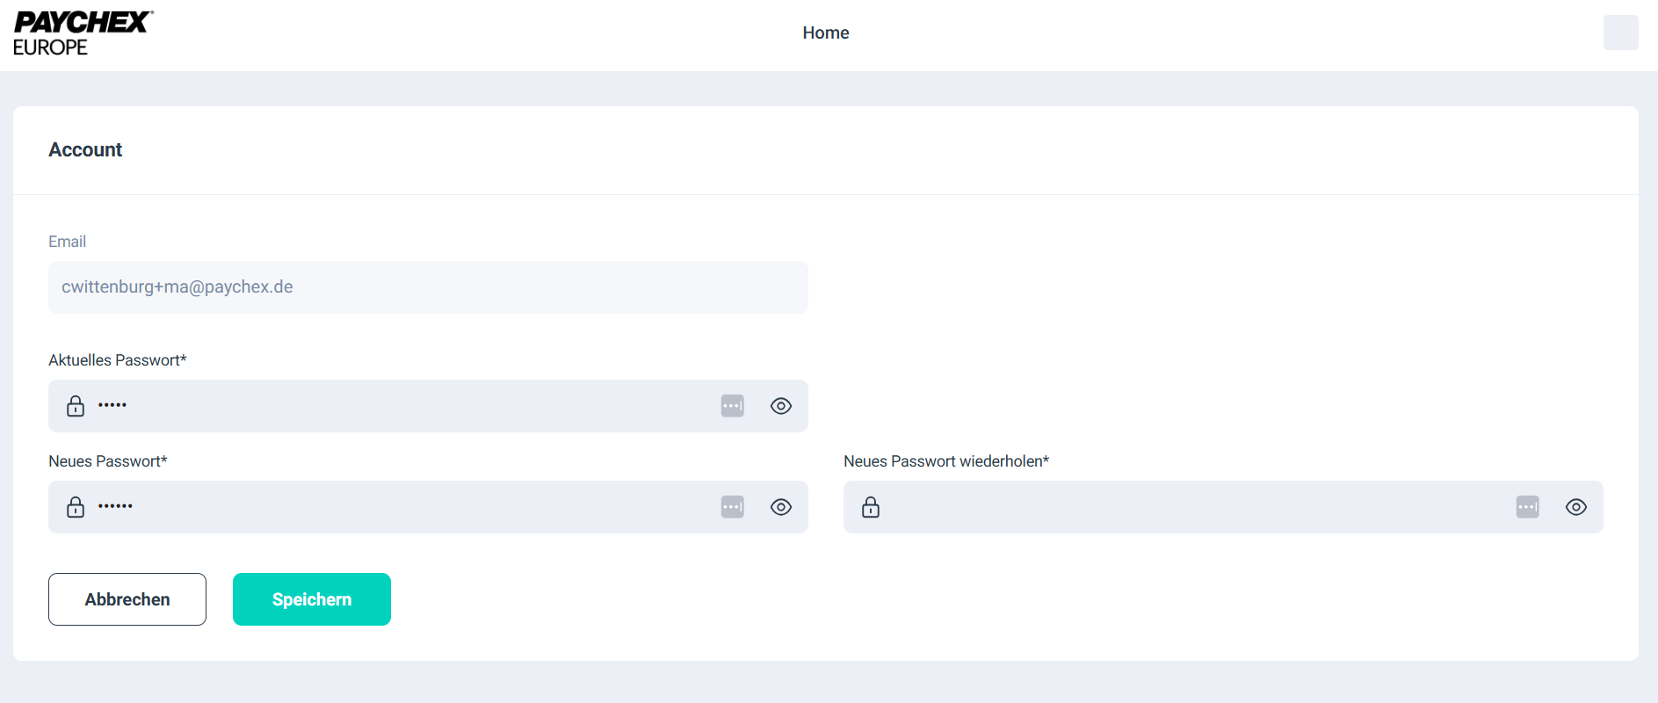
Task: Click the disabled Email address field
Action: coord(428,287)
